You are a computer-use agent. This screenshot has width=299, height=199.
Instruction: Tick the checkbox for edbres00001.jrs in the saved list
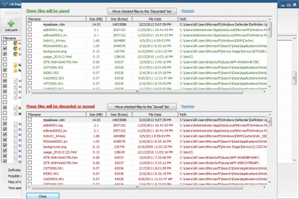point(29,35)
